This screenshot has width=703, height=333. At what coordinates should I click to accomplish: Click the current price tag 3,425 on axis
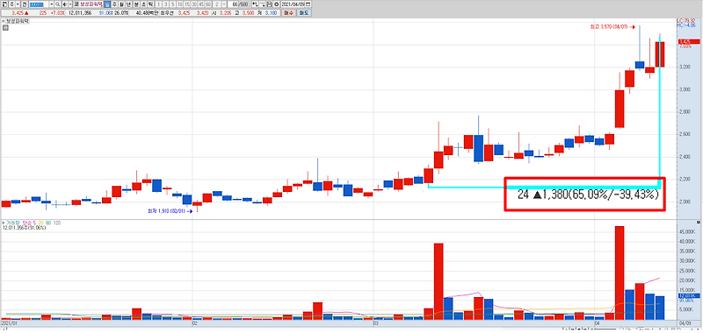[690, 41]
